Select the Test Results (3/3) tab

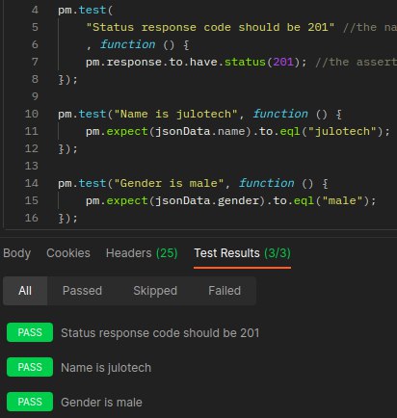[242, 253]
